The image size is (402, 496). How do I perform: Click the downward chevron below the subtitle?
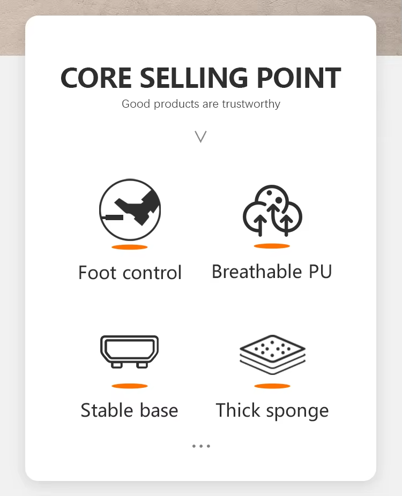(x=201, y=137)
